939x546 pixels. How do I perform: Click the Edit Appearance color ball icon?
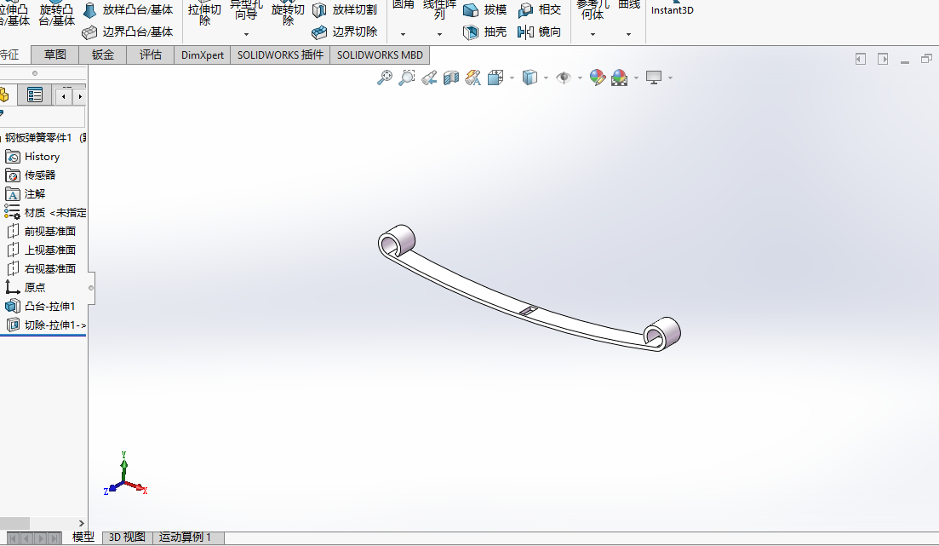coord(597,78)
